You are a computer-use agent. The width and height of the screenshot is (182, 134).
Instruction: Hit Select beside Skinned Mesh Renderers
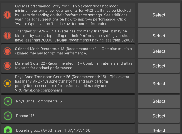click(x=159, y=51)
